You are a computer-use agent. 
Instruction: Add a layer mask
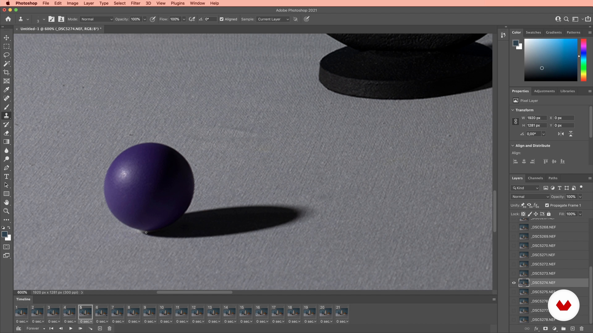point(545,329)
